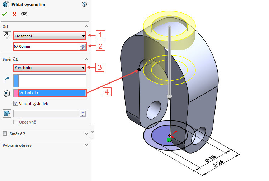Click the draft angle up spinner
This screenshot has width=269, height=181.
pos(83,112)
